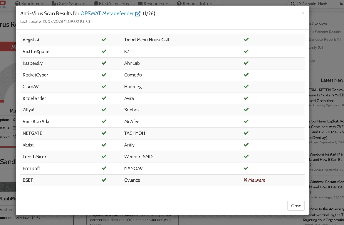Click the Trend Micro checkmark icon

tap(104, 156)
